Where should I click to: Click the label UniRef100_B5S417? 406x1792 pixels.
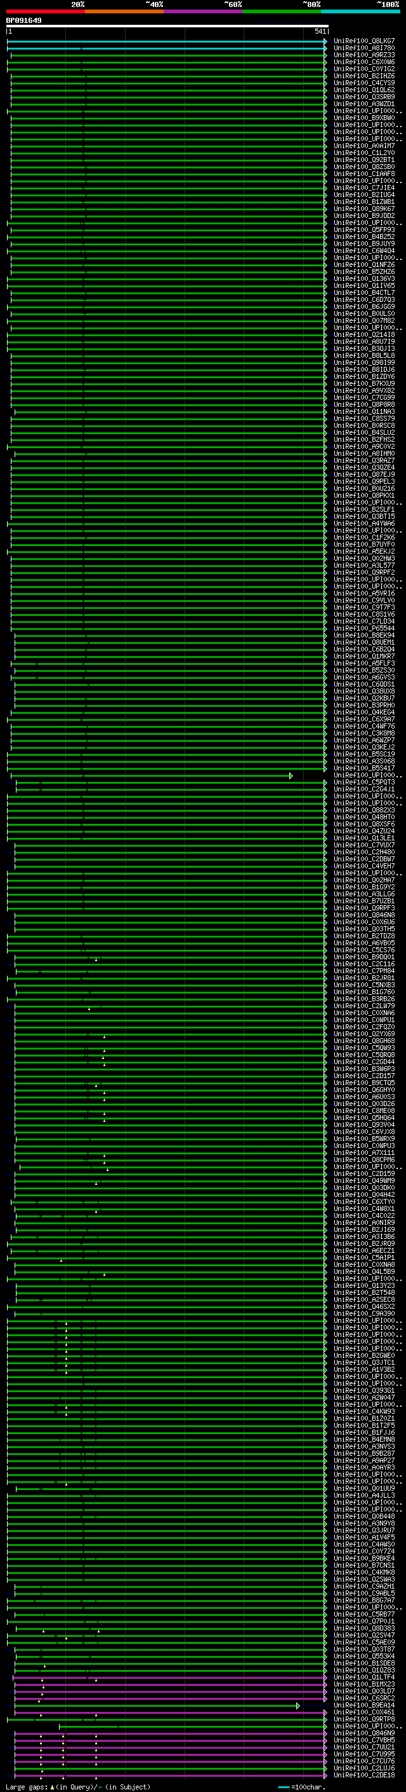(364, 768)
